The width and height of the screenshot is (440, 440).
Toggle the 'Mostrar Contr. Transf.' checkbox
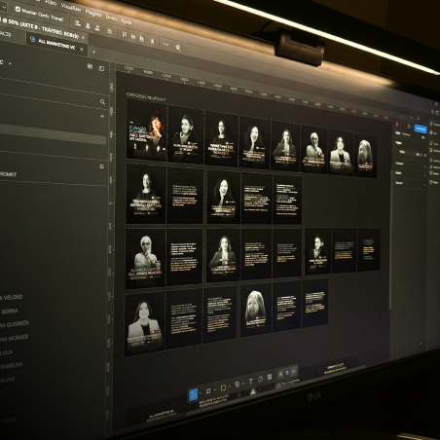click(x=18, y=9)
